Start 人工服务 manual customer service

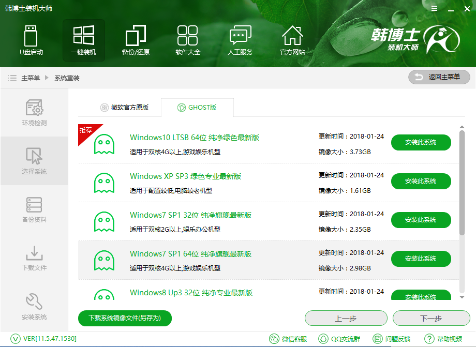240,40
